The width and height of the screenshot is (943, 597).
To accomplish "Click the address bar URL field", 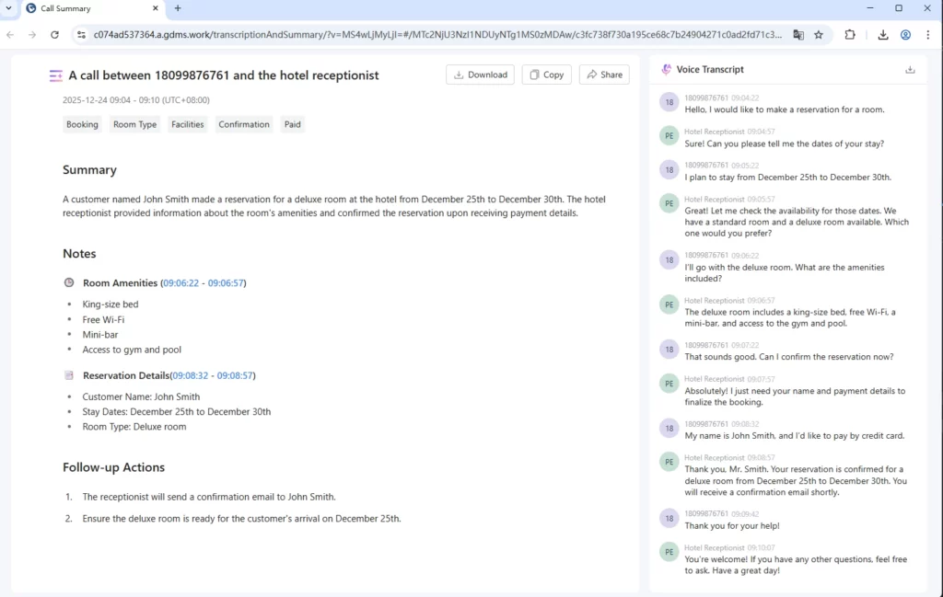I will pyautogui.click(x=437, y=35).
